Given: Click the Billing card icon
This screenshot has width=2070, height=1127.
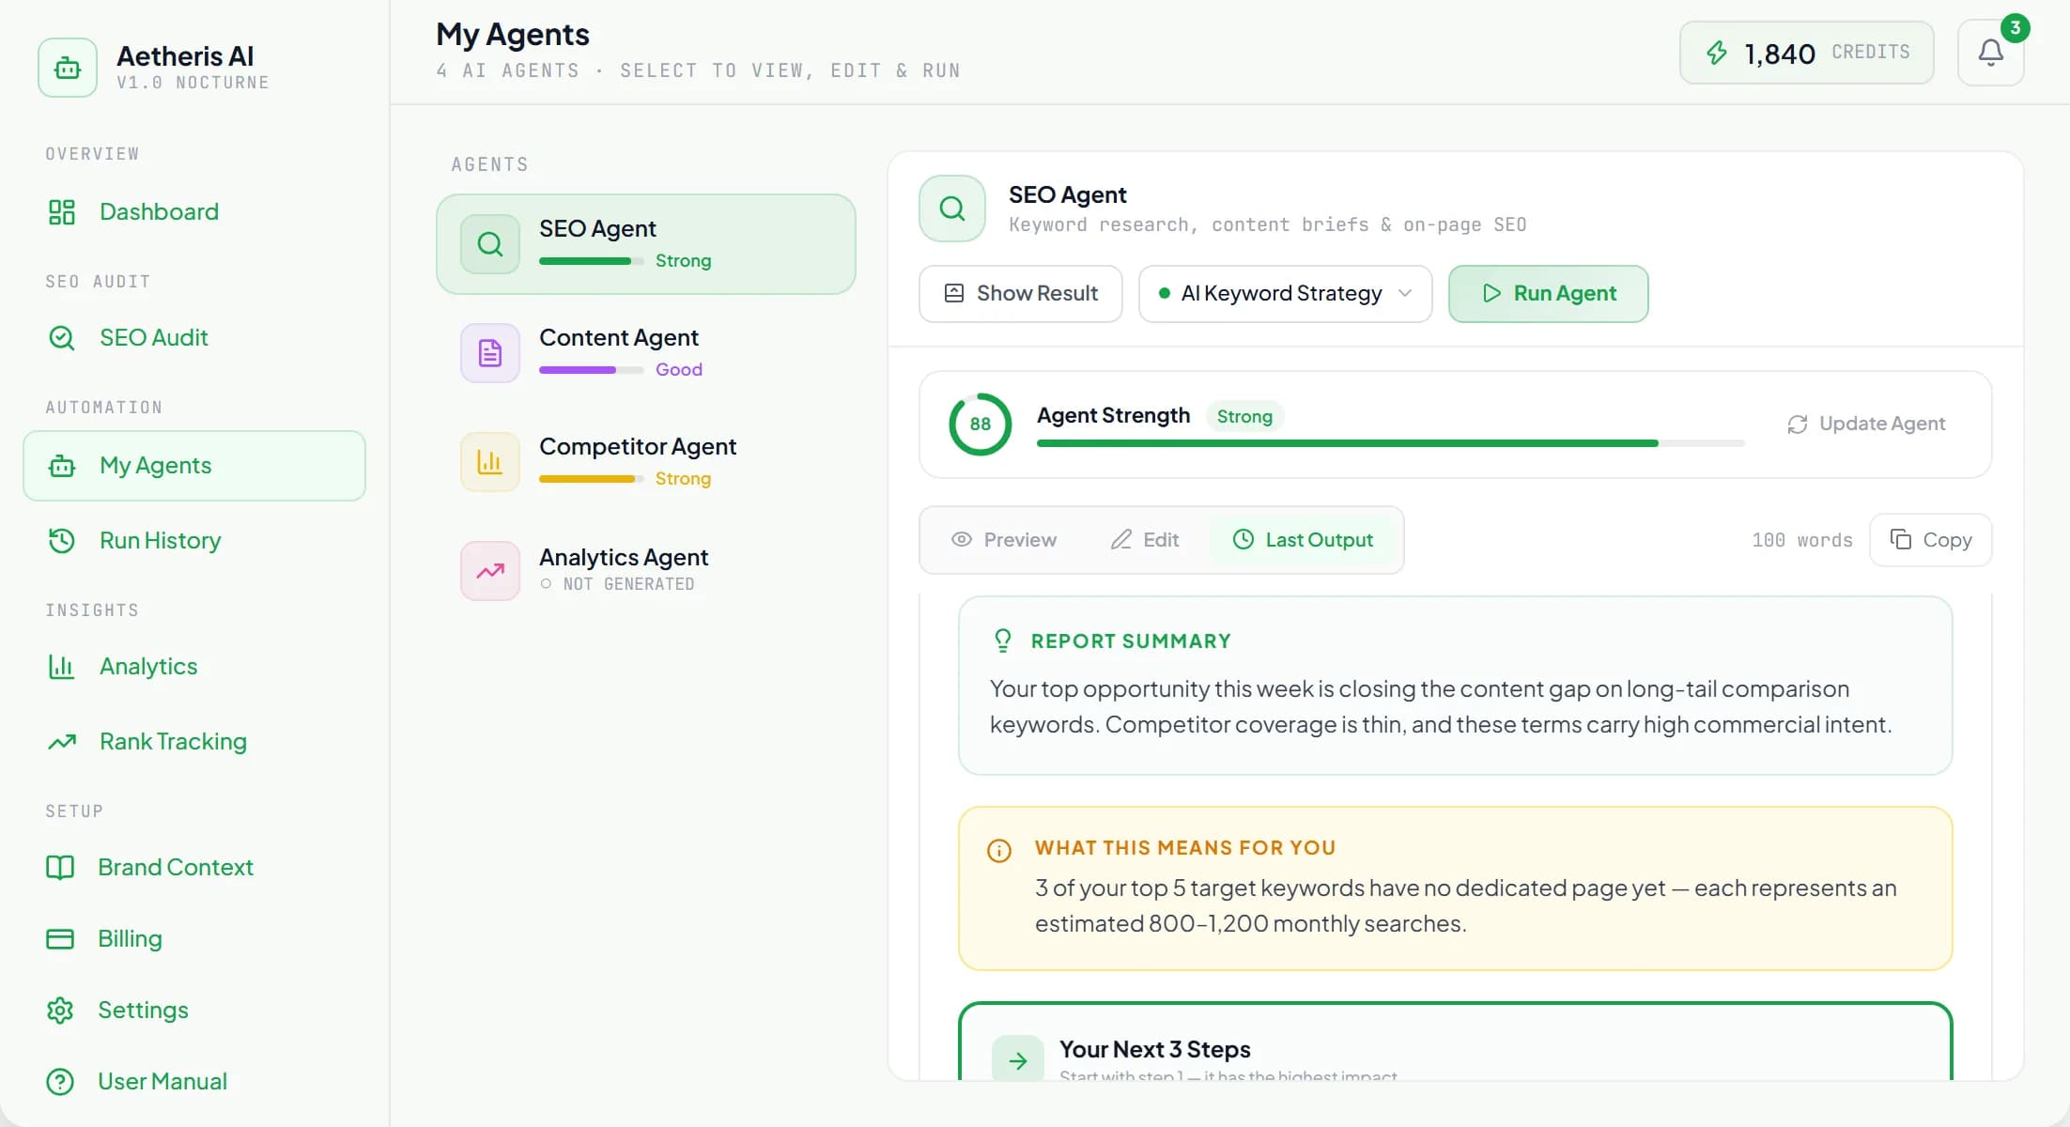Looking at the screenshot, I should pyautogui.click(x=60, y=939).
